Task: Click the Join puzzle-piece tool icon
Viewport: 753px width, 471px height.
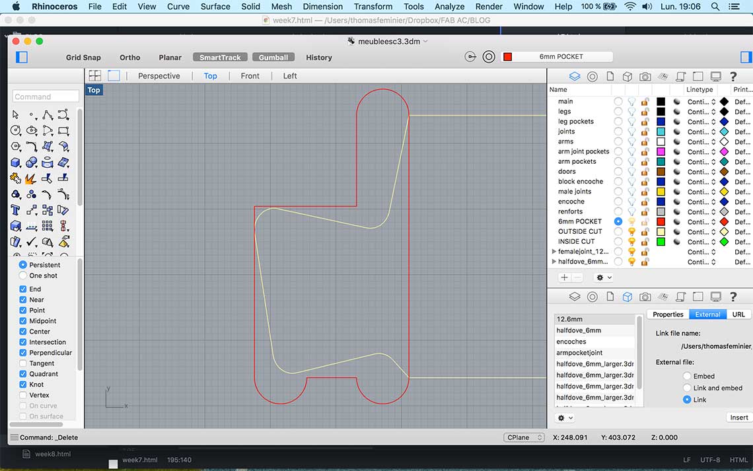Action: tap(15, 178)
